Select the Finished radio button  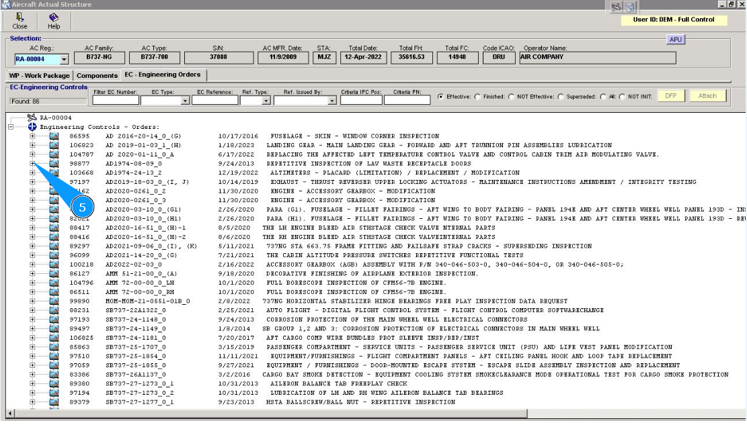tap(477, 97)
